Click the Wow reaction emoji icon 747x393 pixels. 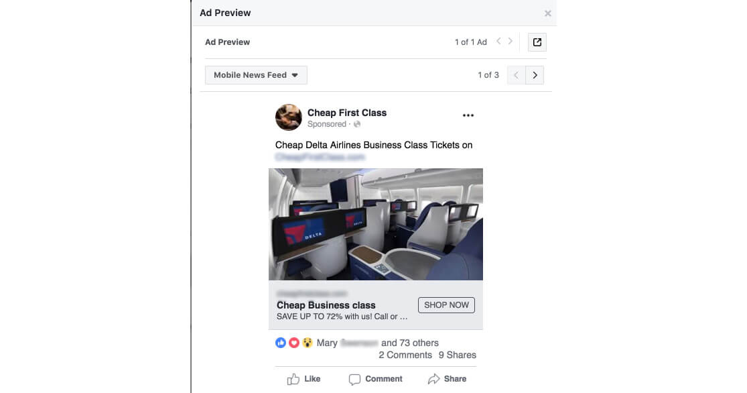point(307,343)
